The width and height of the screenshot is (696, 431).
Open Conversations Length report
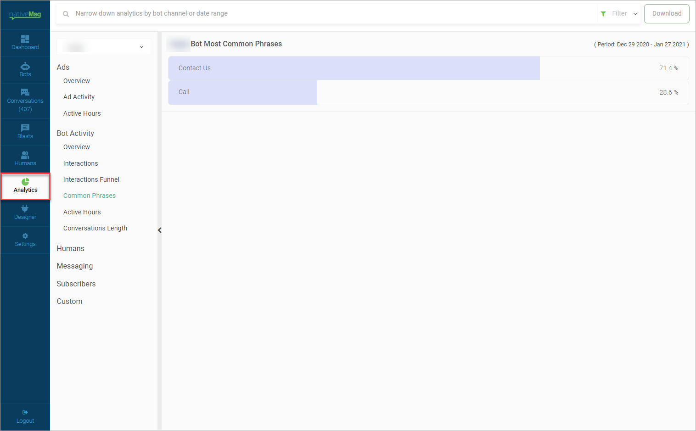click(95, 228)
